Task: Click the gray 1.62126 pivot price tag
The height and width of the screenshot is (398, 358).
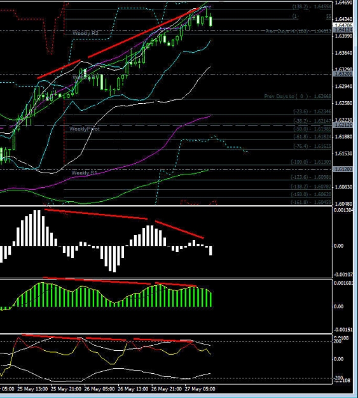Action: 343,125
